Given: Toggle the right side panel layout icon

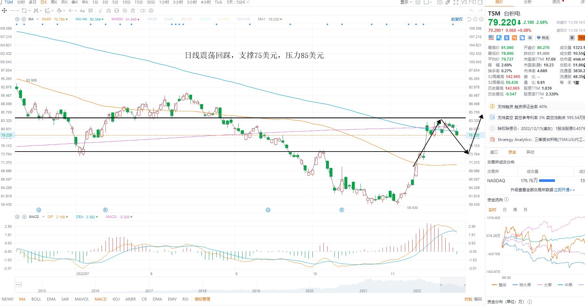Looking at the screenshot, I should tap(481, 2).
